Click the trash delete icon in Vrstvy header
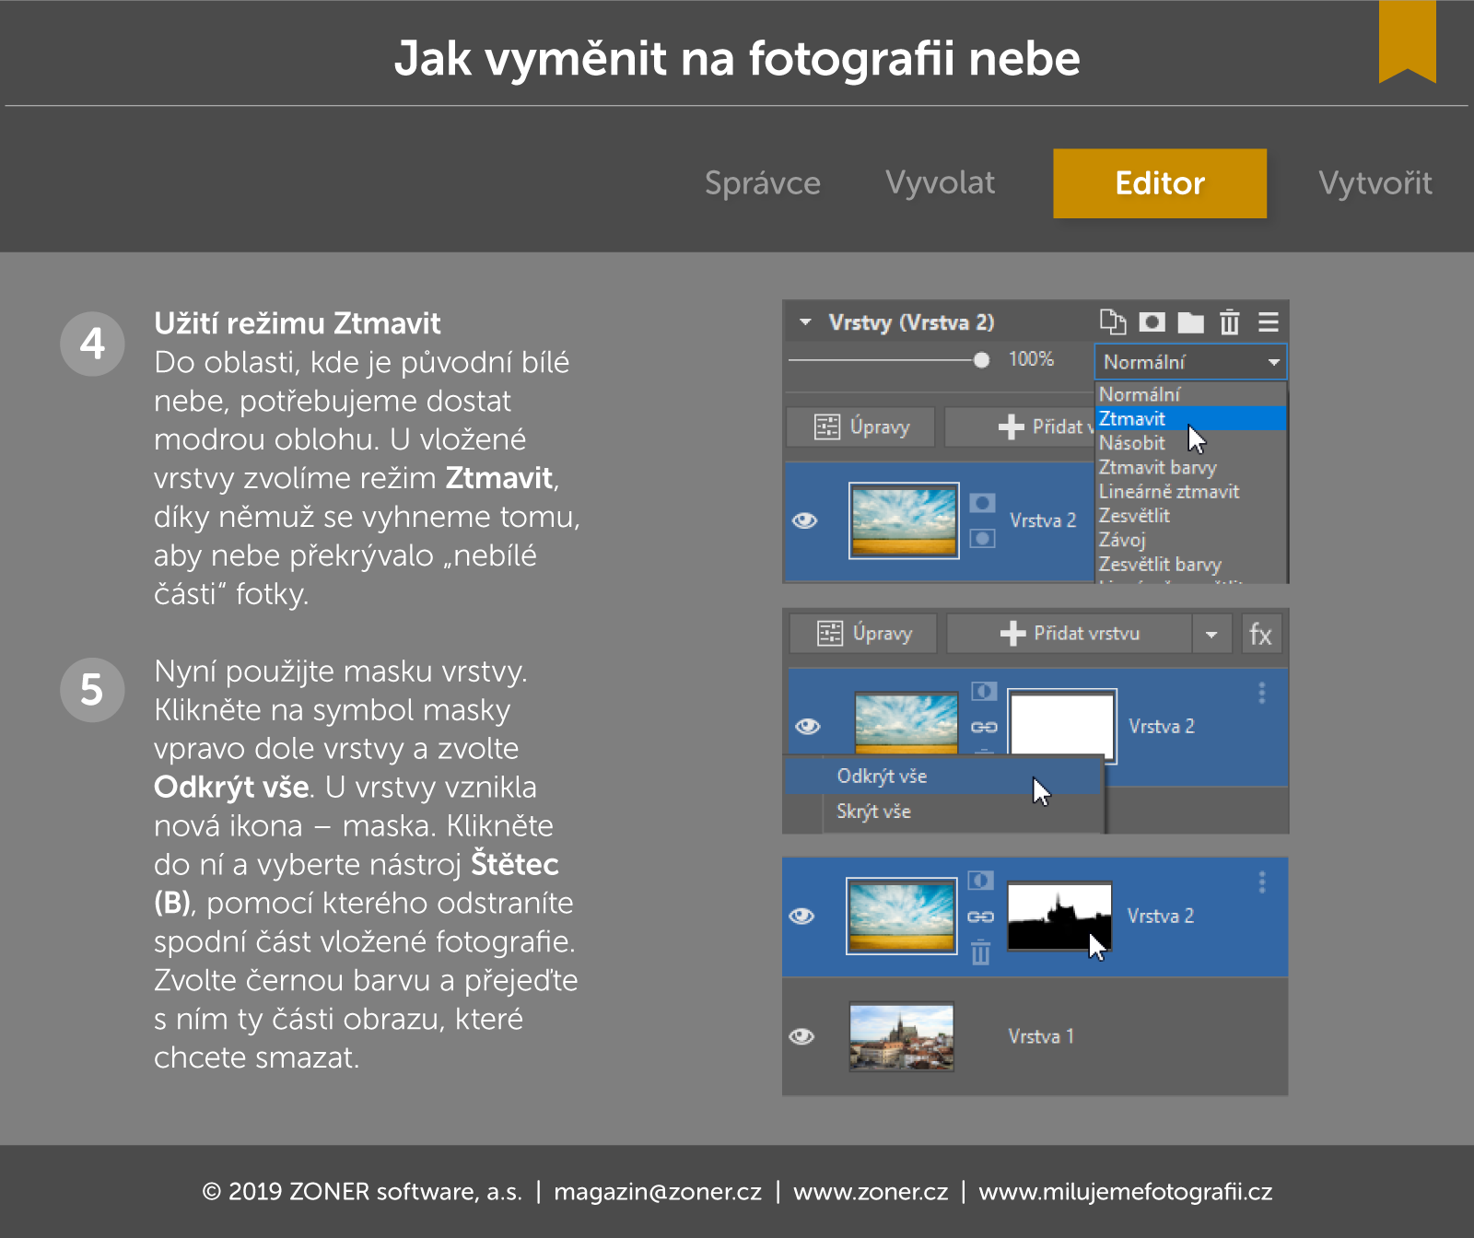The image size is (1474, 1238). (1229, 322)
